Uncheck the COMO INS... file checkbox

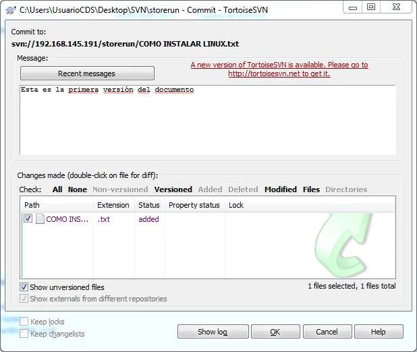click(28, 218)
